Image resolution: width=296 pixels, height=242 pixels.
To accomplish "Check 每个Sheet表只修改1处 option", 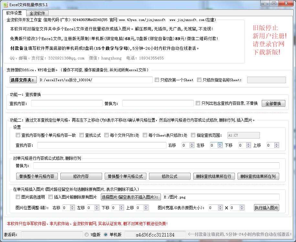I will (145, 135).
